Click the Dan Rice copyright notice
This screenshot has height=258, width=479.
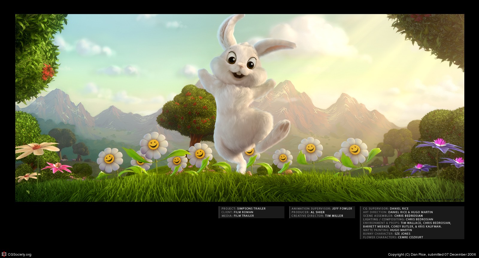(x=432, y=255)
